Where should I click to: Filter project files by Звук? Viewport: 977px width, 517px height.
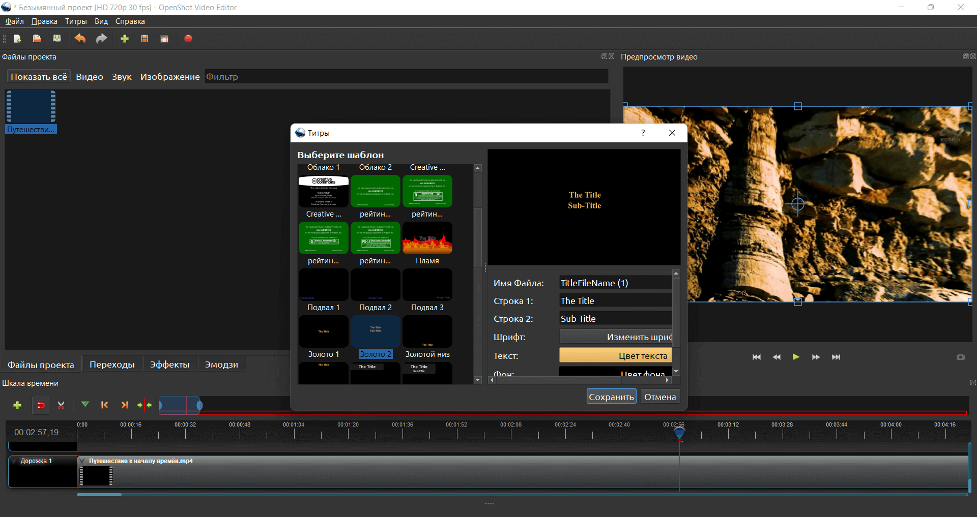(122, 77)
